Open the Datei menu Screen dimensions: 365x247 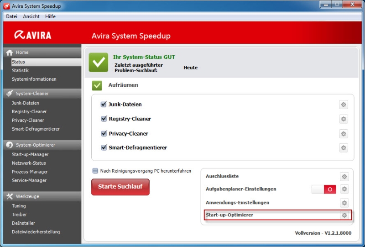point(12,16)
